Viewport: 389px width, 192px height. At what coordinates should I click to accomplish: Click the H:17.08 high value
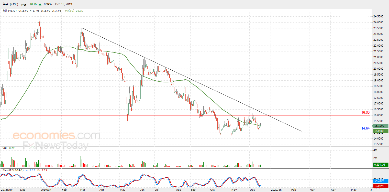pyautogui.click(x=34, y=11)
